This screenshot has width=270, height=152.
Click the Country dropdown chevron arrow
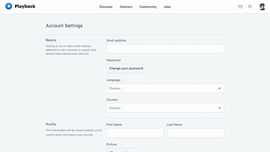point(220,108)
